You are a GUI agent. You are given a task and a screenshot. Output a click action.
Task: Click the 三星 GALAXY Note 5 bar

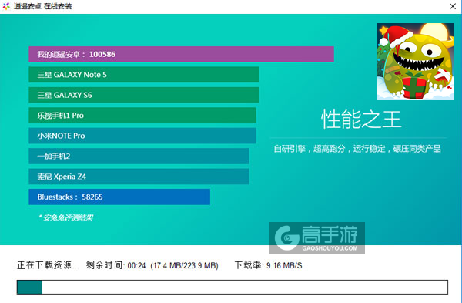click(143, 75)
